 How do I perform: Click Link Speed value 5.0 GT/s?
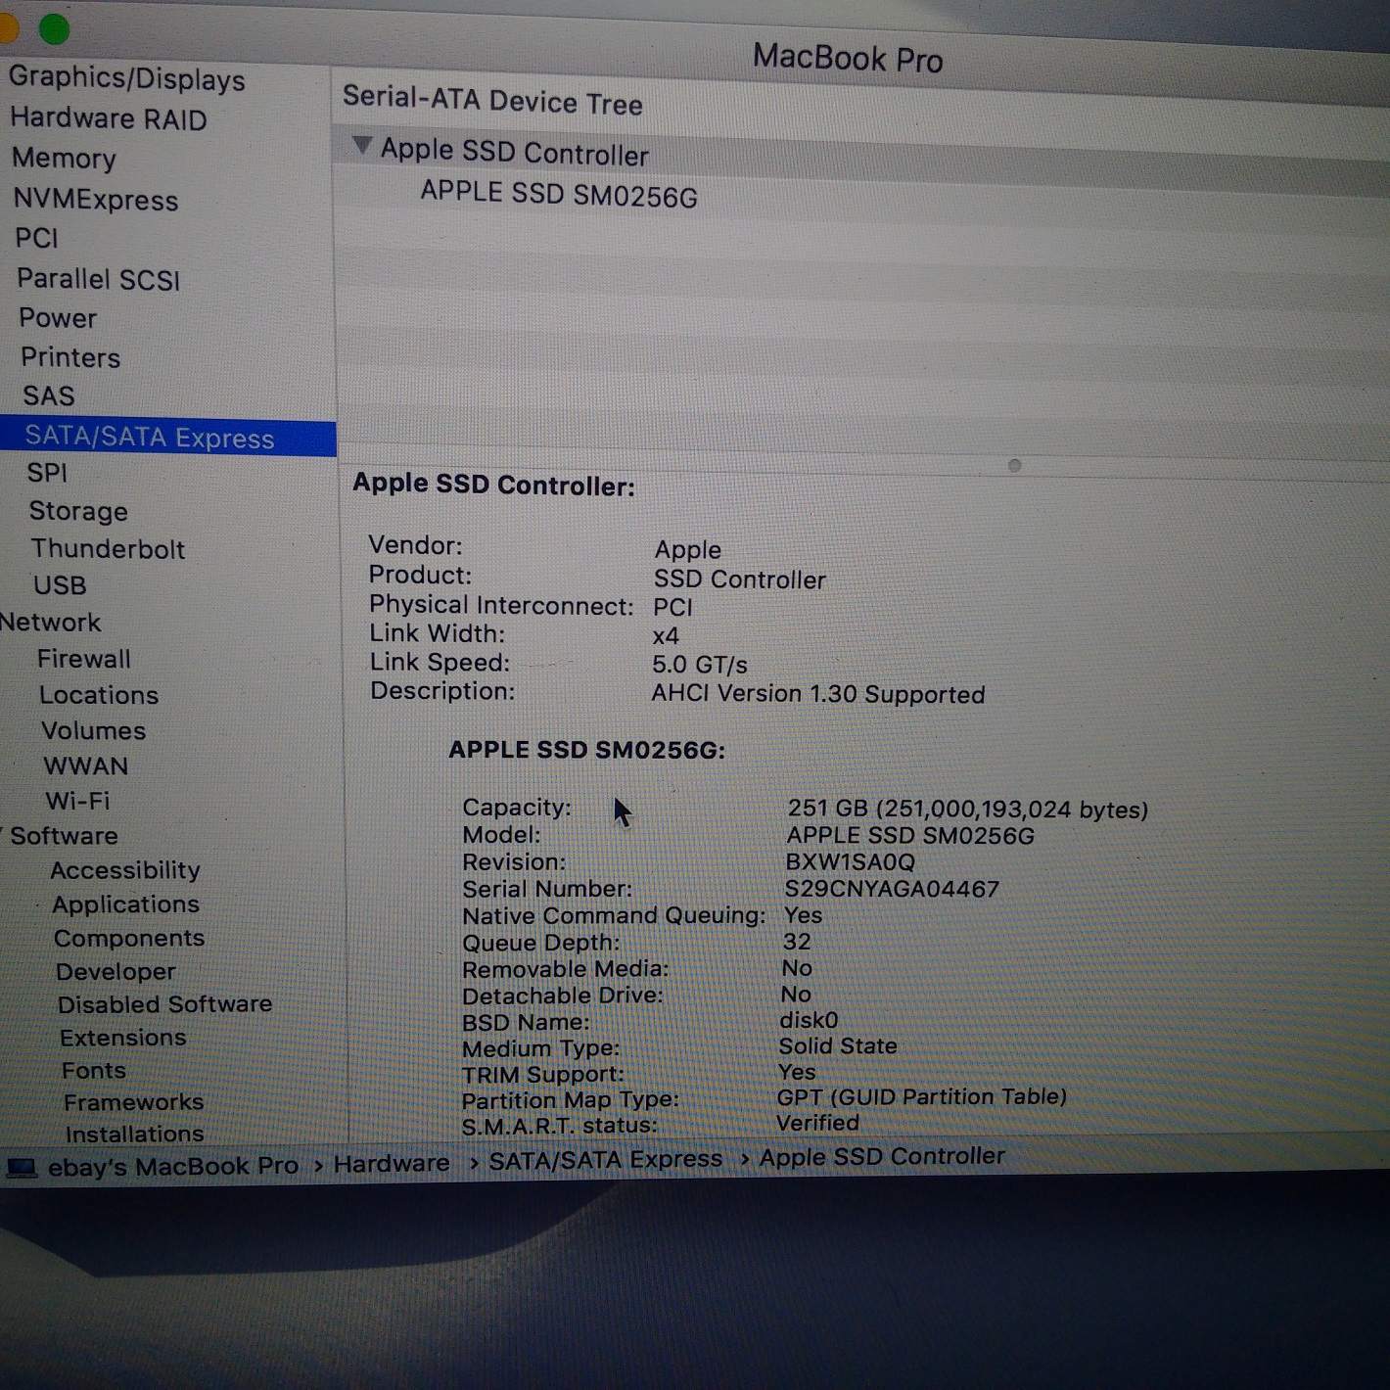(x=700, y=665)
